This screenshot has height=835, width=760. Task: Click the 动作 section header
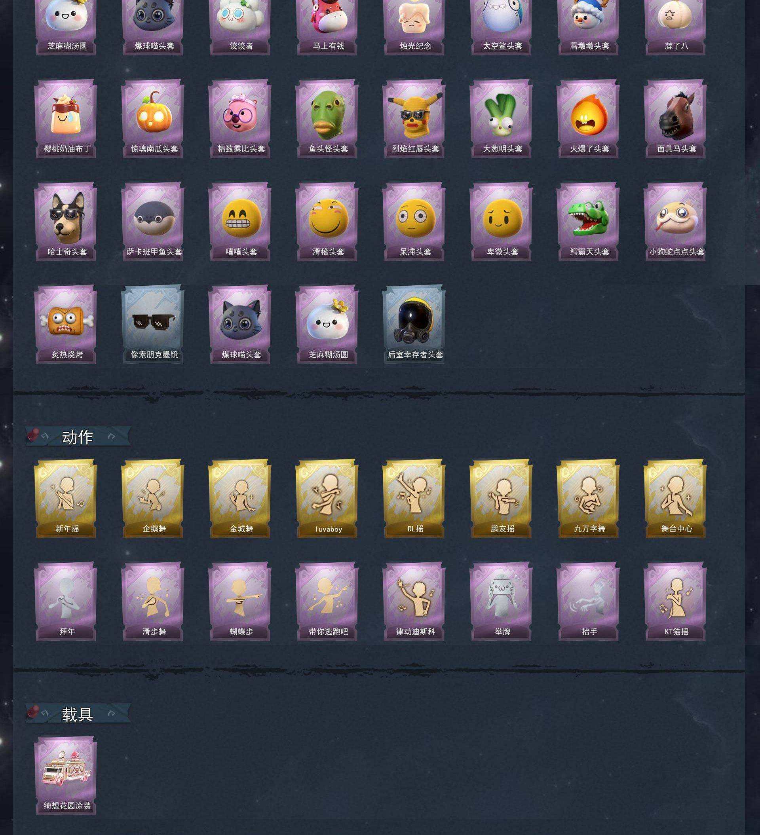point(78,436)
